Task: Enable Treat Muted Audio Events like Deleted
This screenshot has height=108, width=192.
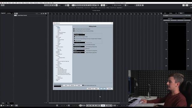Action: coord(74,29)
